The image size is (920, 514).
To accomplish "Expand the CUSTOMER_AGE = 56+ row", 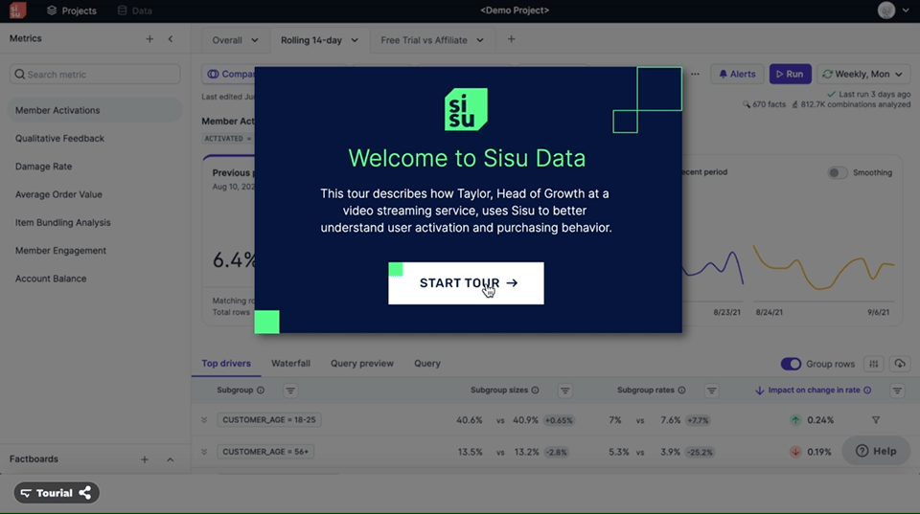I will coord(204,452).
